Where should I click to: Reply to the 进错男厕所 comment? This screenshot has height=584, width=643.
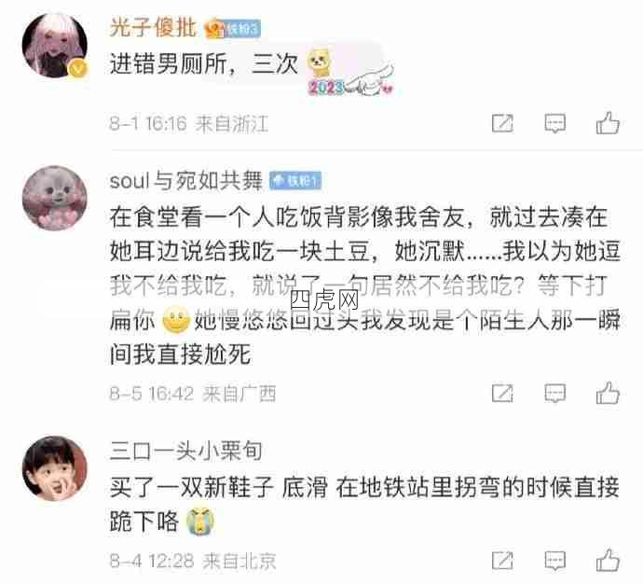pyautogui.click(x=554, y=123)
